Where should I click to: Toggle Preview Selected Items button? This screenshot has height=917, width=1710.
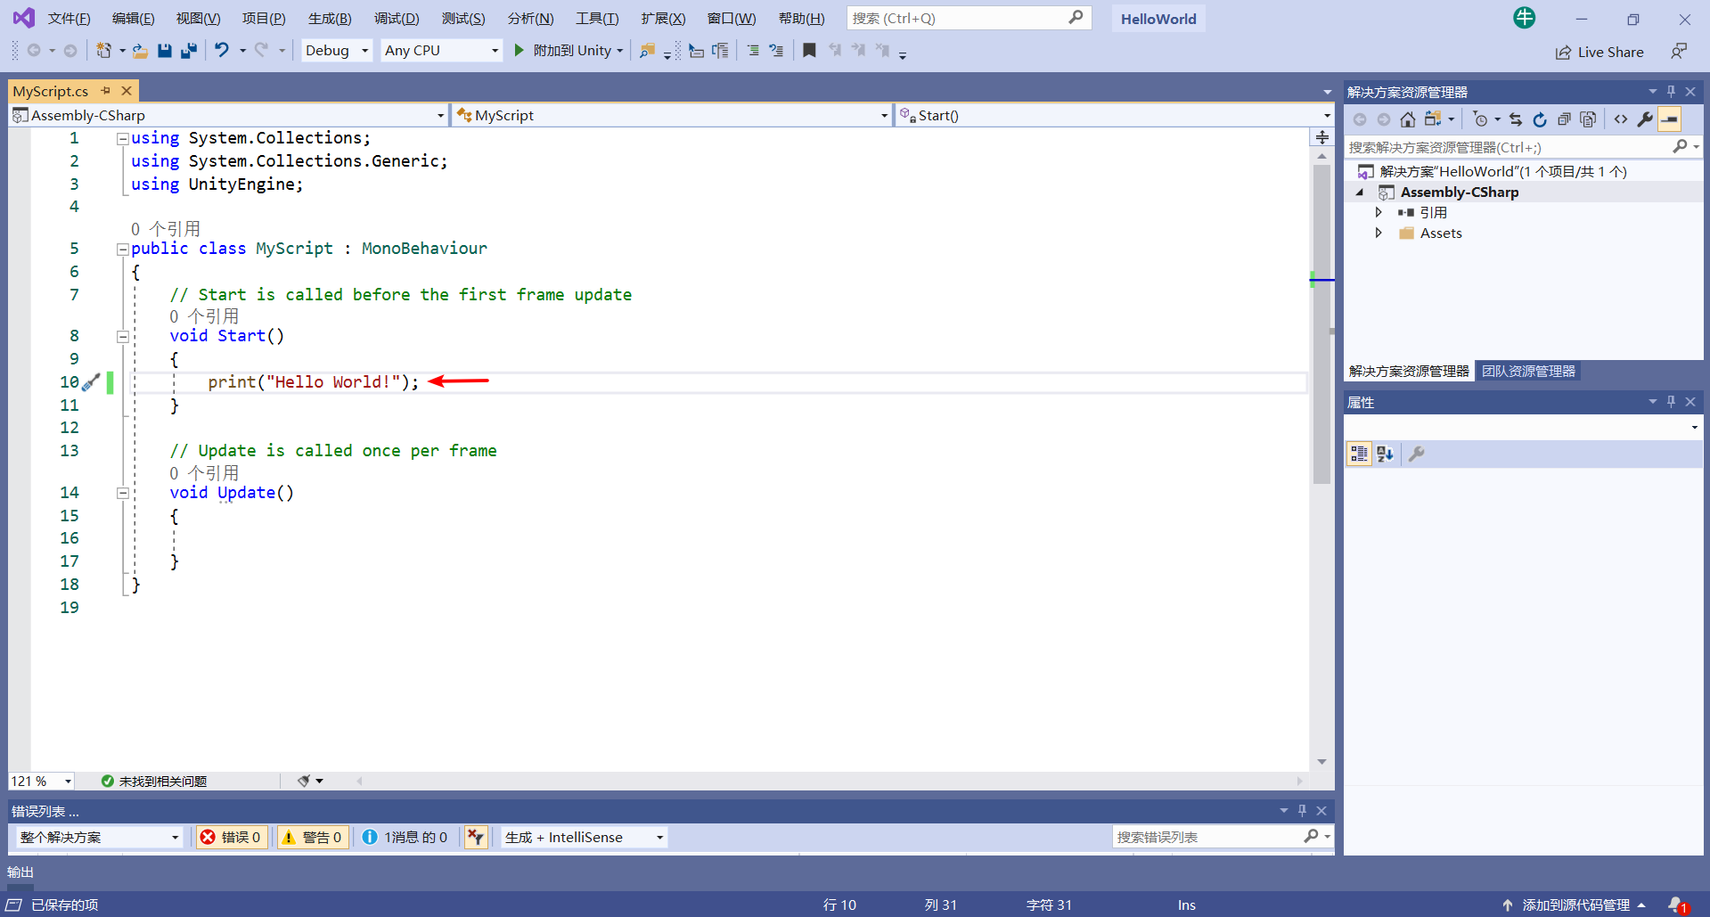tap(1669, 119)
